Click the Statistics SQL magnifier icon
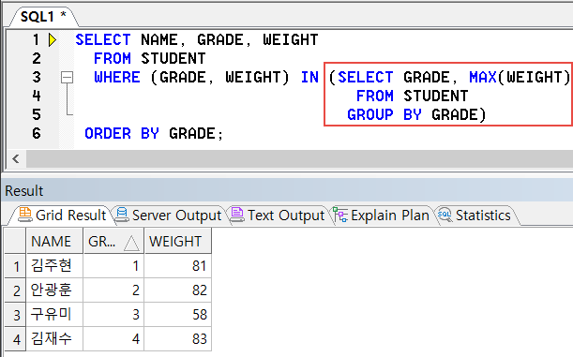The width and height of the screenshot is (573, 357). click(445, 215)
